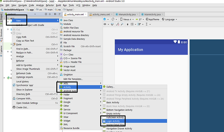This screenshot has width=224, height=132.
Task: Click the hide project panel icon
Action: pyautogui.click(x=60, y=14)
